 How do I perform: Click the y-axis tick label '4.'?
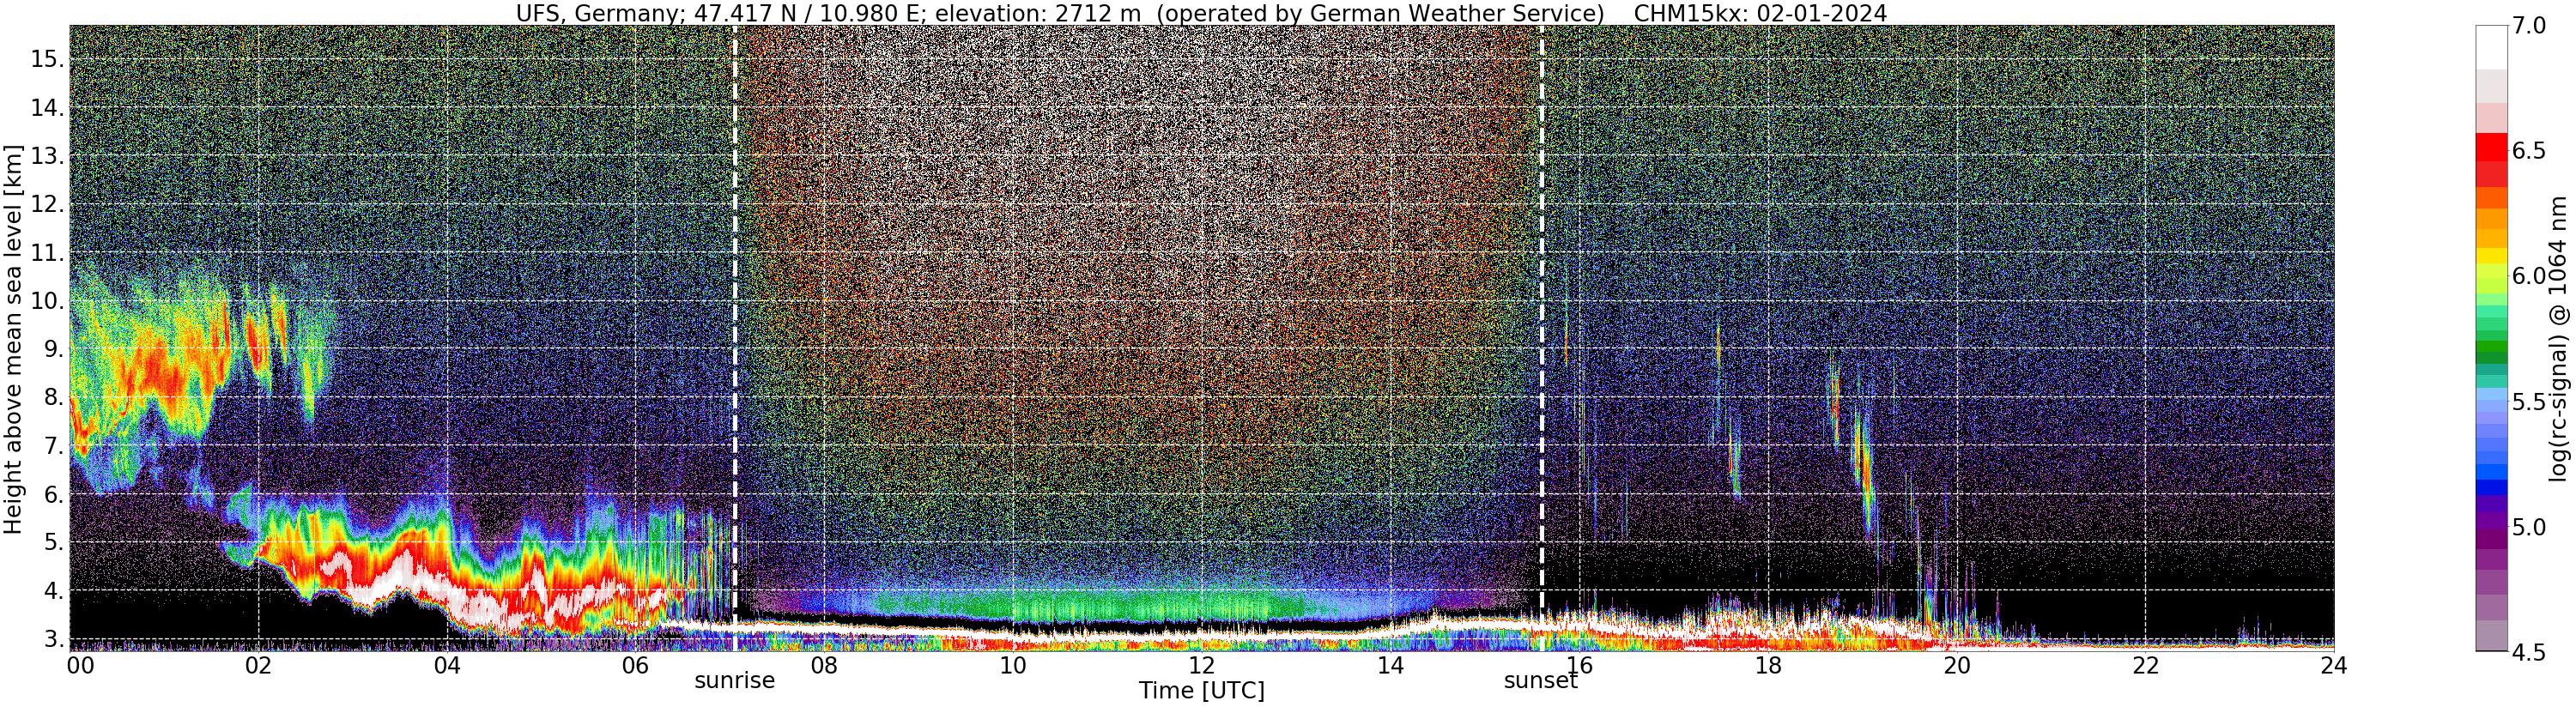coord(53,591)
